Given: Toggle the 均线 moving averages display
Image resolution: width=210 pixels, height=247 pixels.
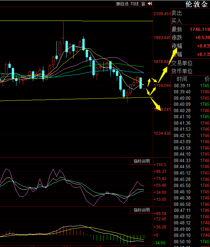Looking at the screenshot, I should click(135, 4).
